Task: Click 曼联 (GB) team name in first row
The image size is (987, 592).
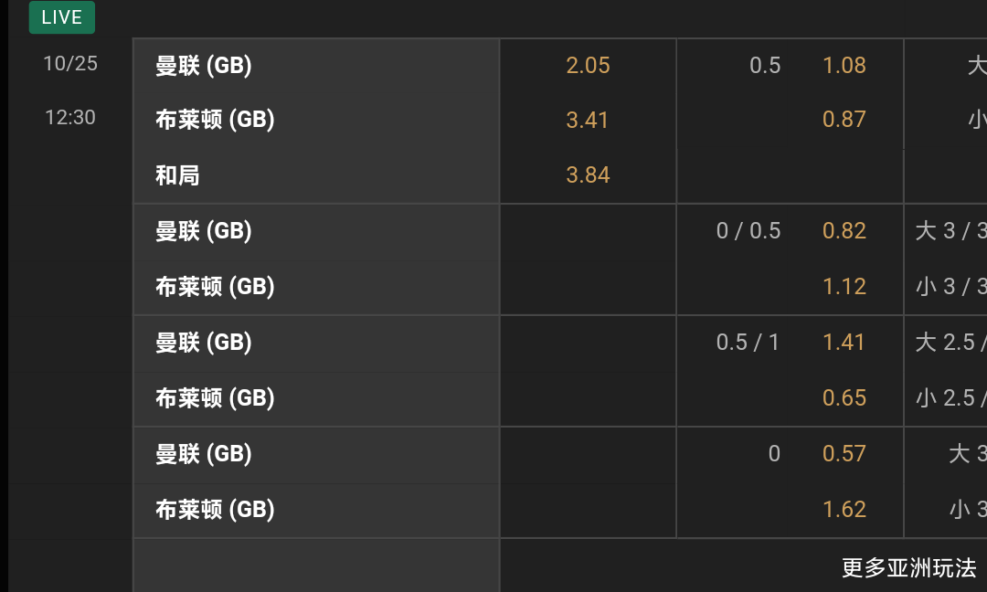Action: (204, 66)
